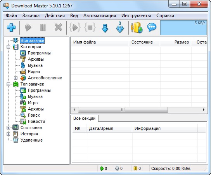Click the Дата/Время column header

click(109, 128)
